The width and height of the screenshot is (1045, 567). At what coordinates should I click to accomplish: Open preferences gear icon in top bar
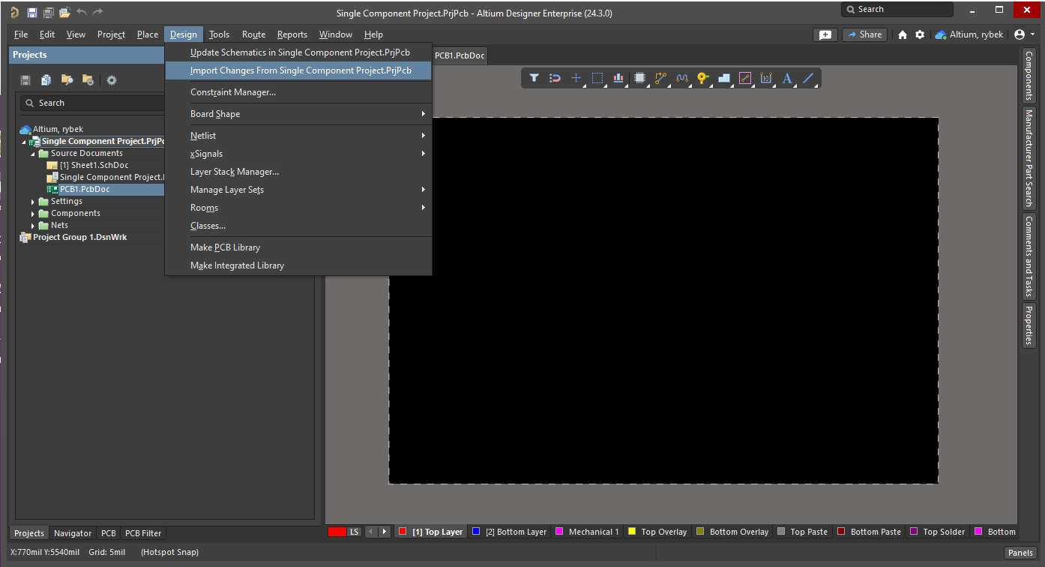(x=920, y=34)
